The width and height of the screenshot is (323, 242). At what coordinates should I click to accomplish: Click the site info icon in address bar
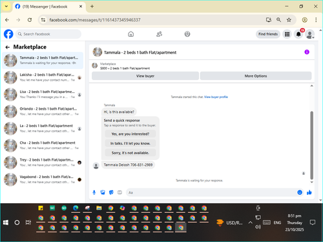(x=43, y=20)
